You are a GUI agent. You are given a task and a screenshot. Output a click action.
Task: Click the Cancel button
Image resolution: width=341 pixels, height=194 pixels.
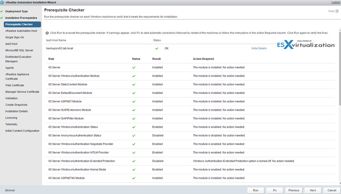332,190
